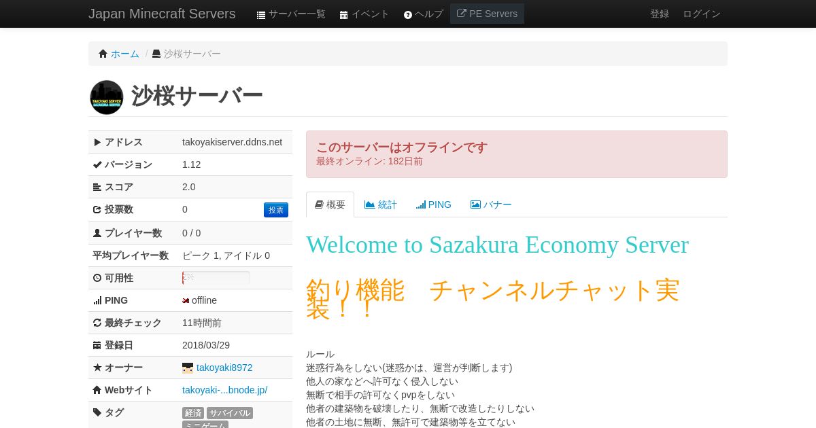Image resolution: width=816 pixels, height=428 pixels.
Task: Click the home icon in the breadcrumb
Action: 103,54
